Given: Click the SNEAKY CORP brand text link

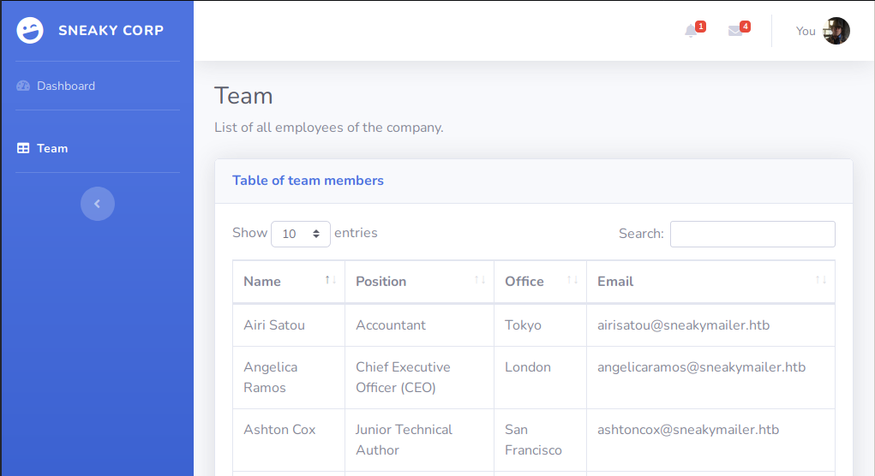Looking at the screenshot, I should [111, 31].
